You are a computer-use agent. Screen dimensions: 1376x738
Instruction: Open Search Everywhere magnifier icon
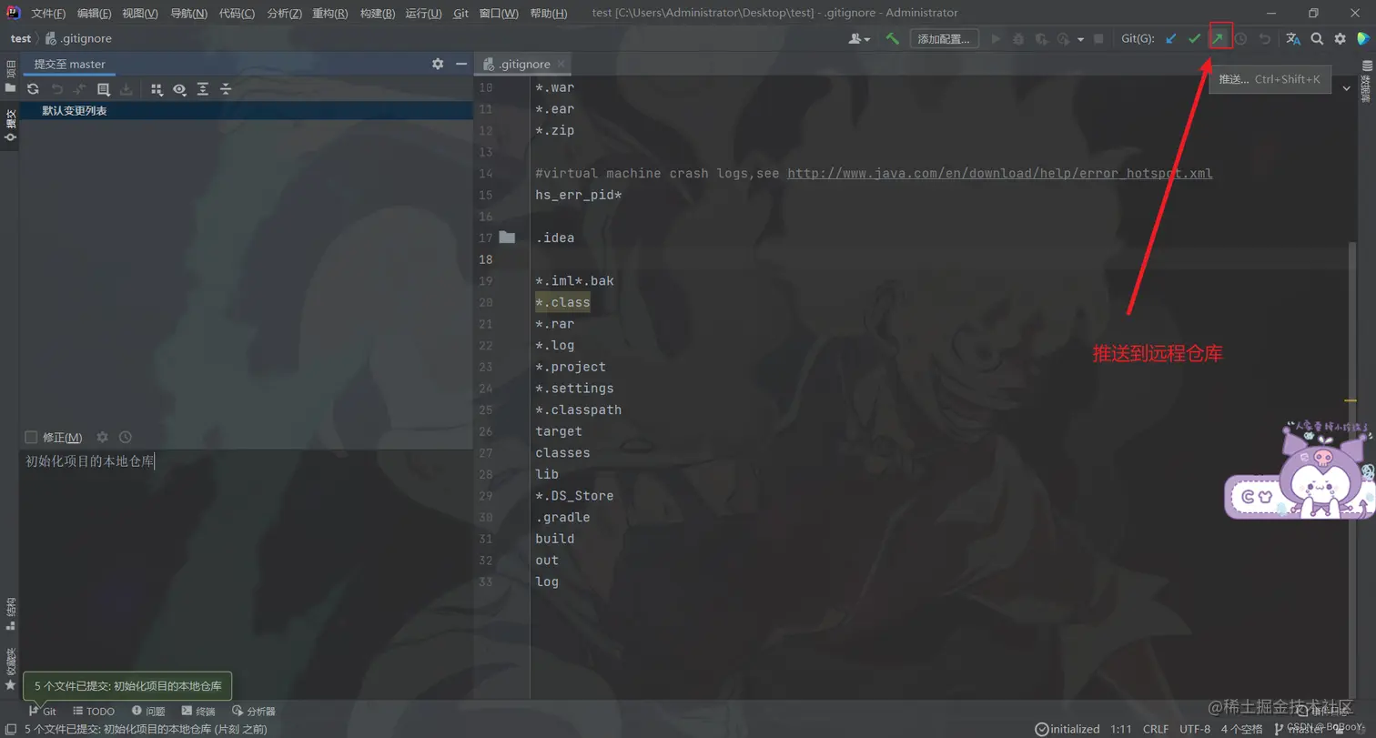[x=1317, y=39]
